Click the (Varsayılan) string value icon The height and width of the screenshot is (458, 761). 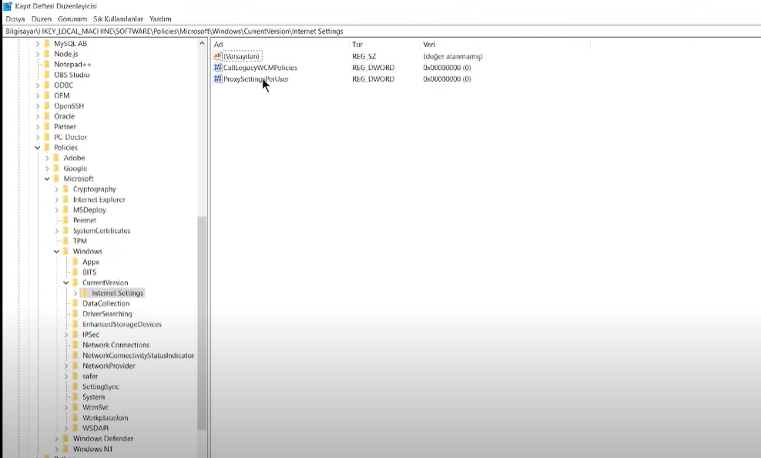[218, 56]
